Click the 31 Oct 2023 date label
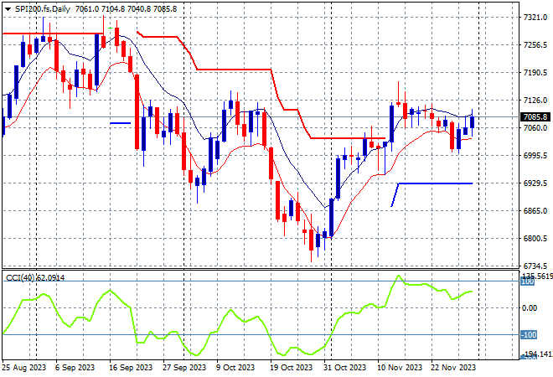 point(344,368)
